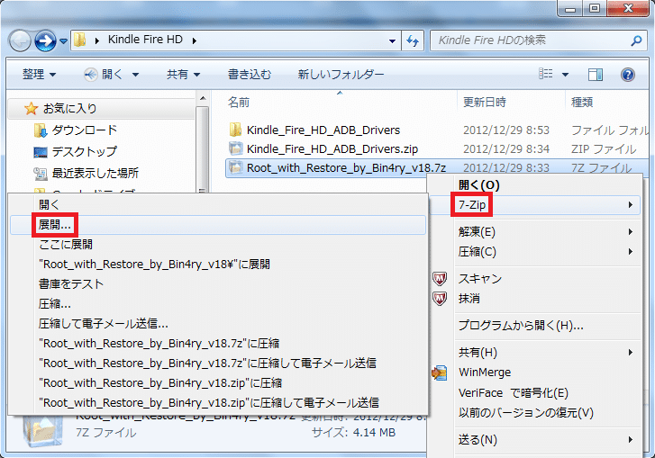Open the 送る(N) submenu
Viewport: 655px width, 458px height.
(534, 440)
